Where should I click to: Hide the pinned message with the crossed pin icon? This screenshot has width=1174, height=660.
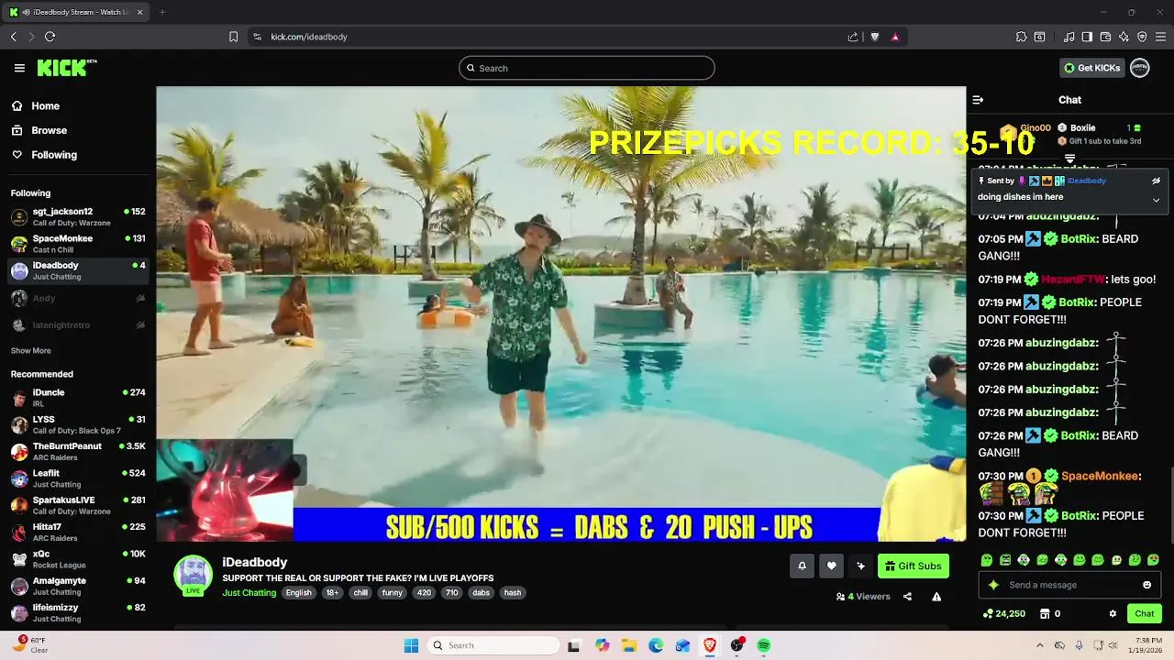(x=1156, y=181)
